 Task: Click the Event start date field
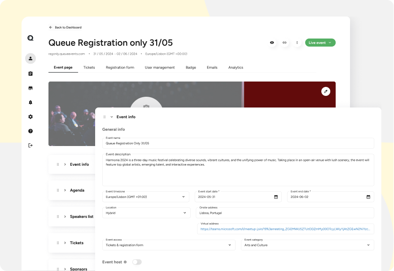pyautogui.click(x=238, y=197)
